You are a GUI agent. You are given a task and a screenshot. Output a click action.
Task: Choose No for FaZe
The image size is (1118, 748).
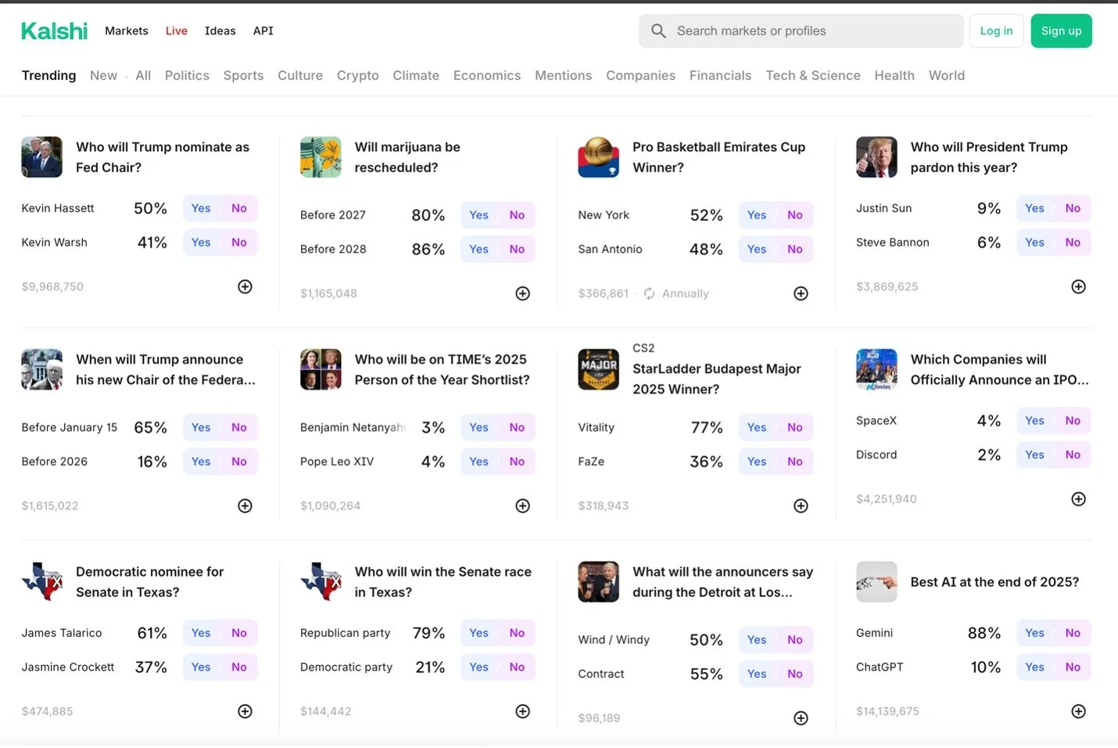pyautogui.click(x=795, y=462)
